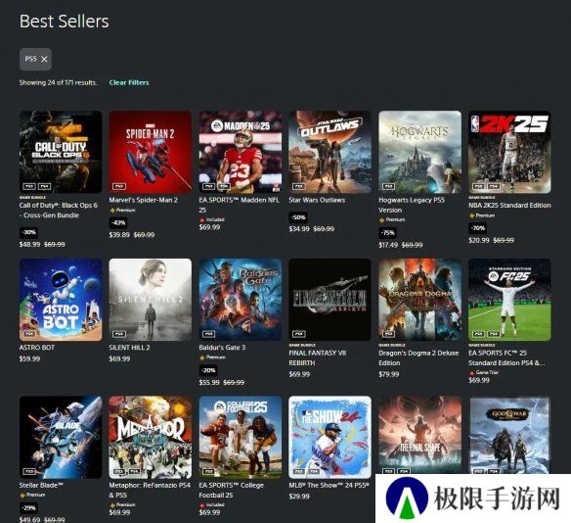Screen dimensions: 571x523
Task: Open Baldur's Gate 3 cover art
Action: click(x=241, y=300)
